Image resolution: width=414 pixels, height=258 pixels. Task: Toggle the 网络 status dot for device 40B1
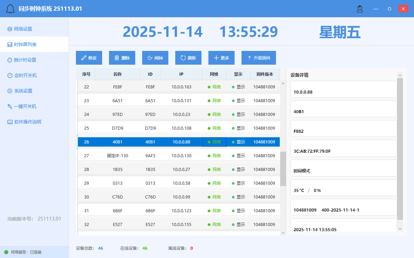point(209,142)
